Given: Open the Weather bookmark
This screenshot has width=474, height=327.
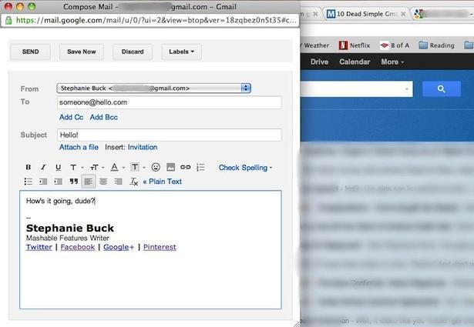Looking at the screenshot, I should tap(314, 45).
